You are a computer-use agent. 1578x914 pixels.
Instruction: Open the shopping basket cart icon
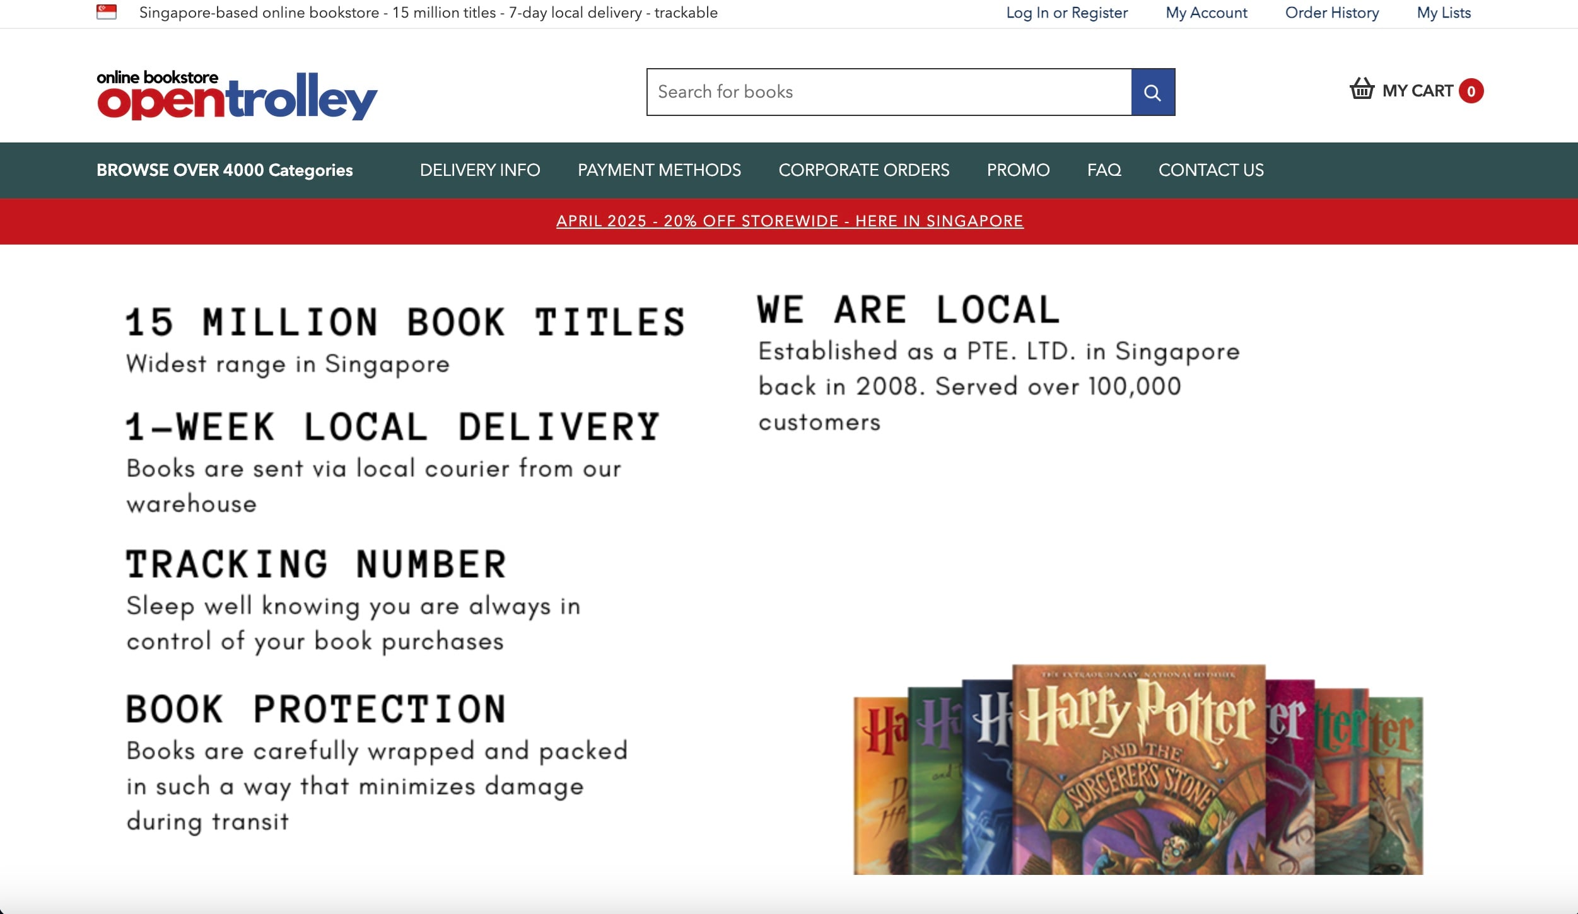(x=1362, y=89)
